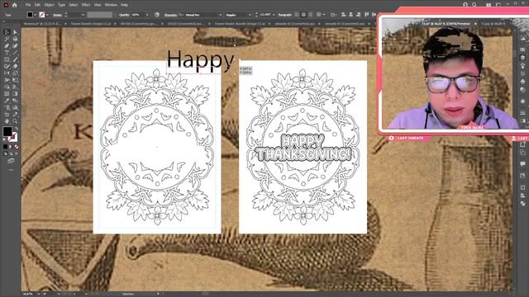Image resolution: width=529 pixels, height=297 pixels.
Task: Open the zoom level dropdown in status bar
Action: (x=38, y=294)
